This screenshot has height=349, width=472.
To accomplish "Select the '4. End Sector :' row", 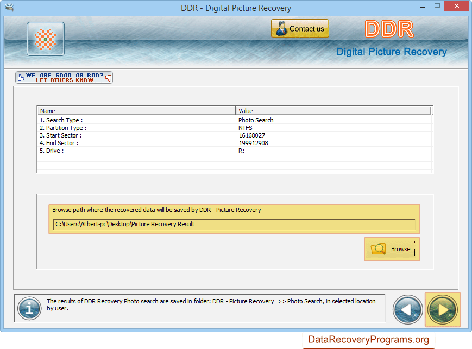I will [x=235, y=143].
